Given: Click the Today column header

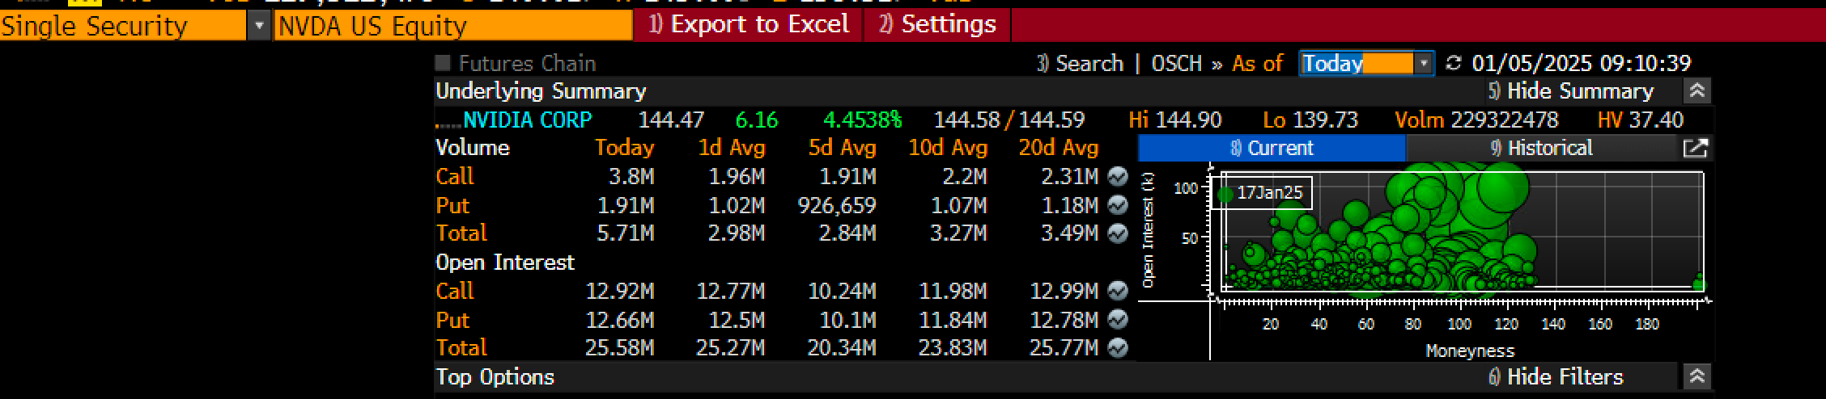Looking at the screenshot, I should [x=624, y=148].
